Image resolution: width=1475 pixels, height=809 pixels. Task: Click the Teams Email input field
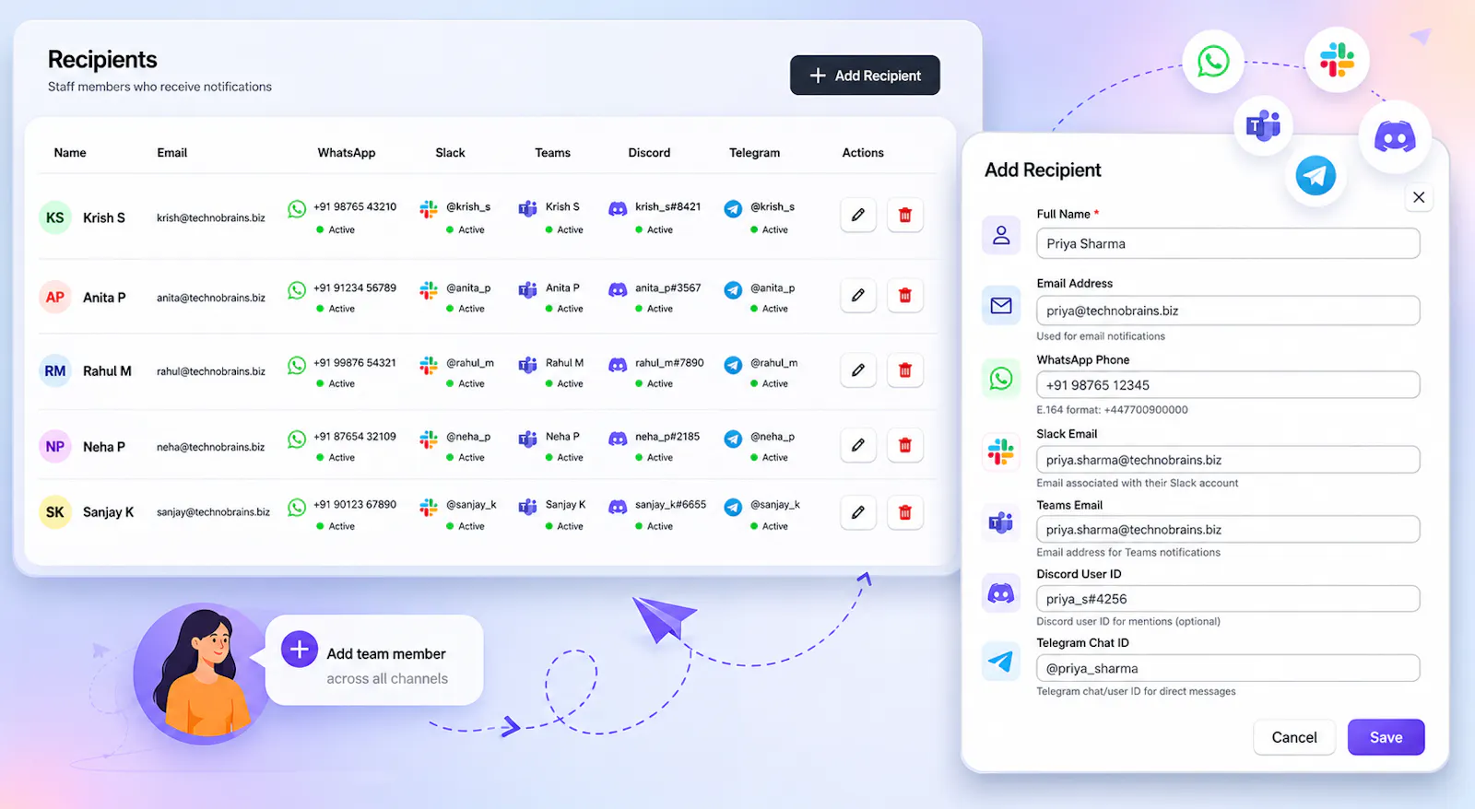1228,529
